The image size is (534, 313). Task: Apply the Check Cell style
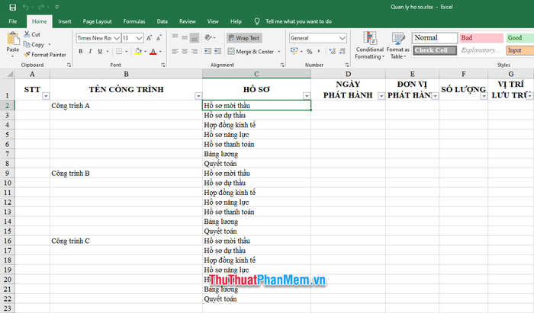pyautogui.click(x=434, y=50)
